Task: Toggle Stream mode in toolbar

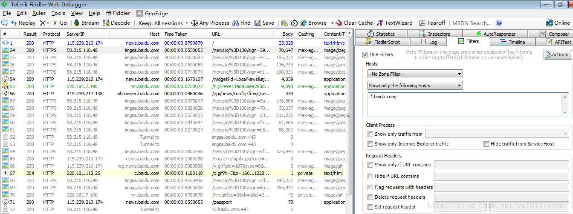Action: (x=86, y=23)
